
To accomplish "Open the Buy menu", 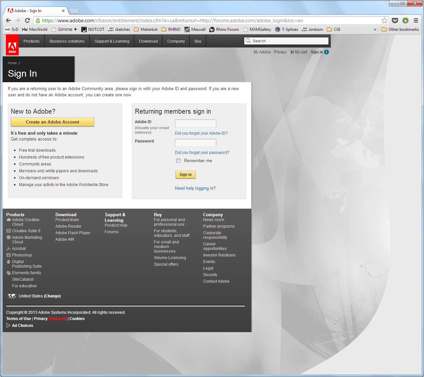I will [198, 41].
